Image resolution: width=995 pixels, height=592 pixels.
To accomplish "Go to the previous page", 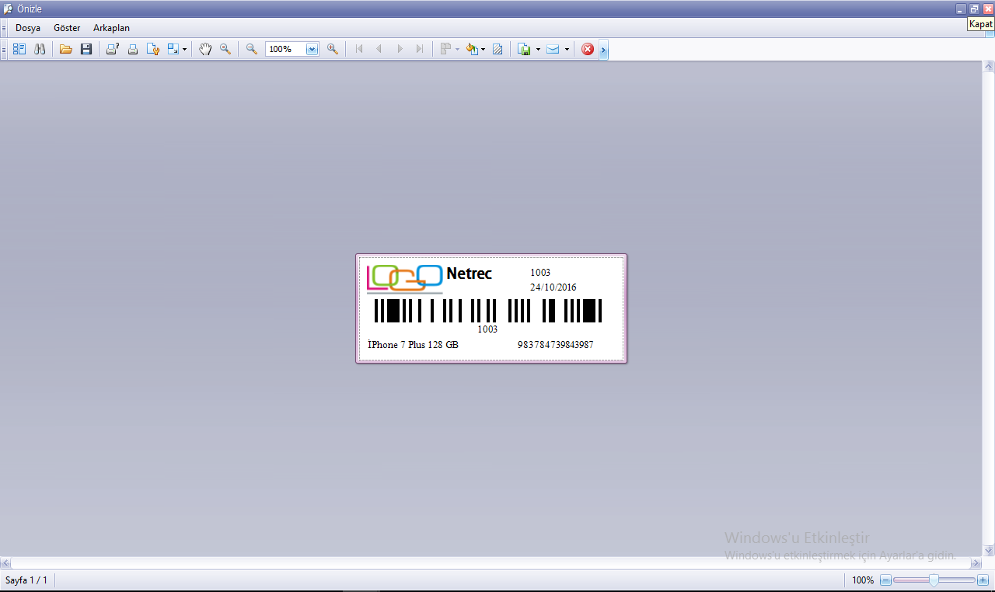I will pyautogui.click(x=379, y=49).
